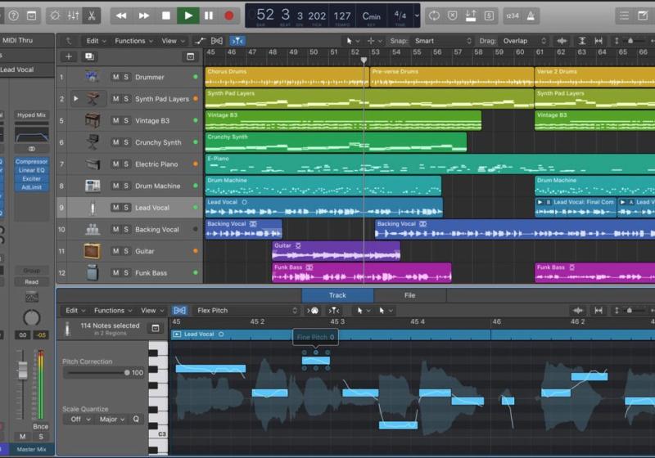Mute the Drummer track
This screenshot has height=458, width=655.
tap(115, 77)
